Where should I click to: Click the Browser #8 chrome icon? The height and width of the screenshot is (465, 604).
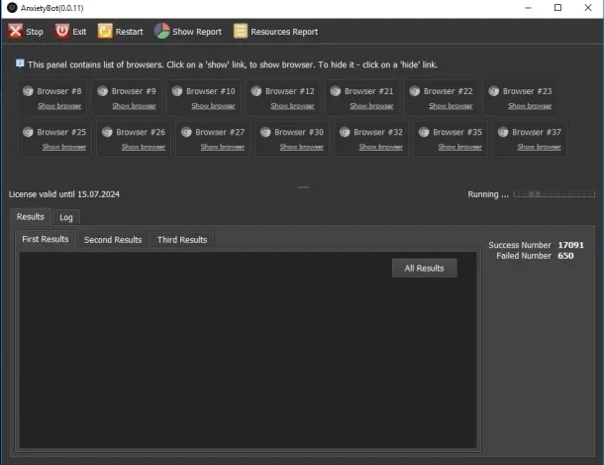tap(28, 91)
